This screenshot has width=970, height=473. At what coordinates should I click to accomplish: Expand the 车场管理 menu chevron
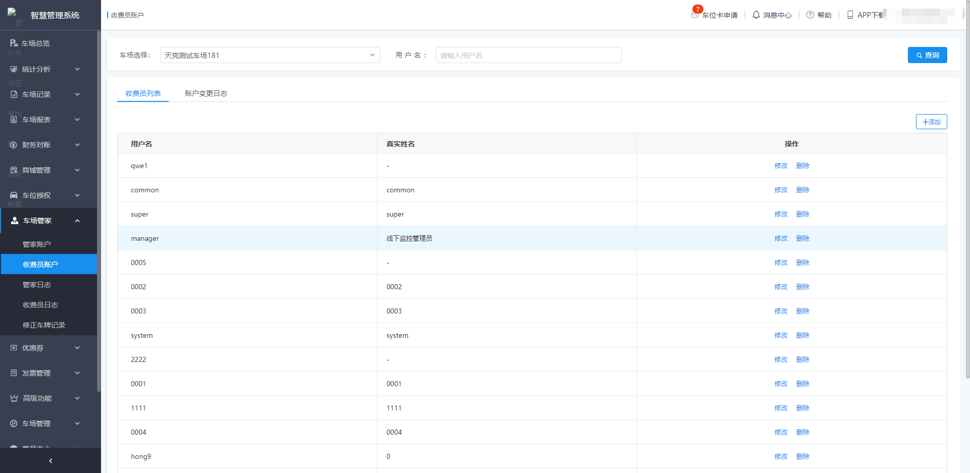click(x=77, y=424)
